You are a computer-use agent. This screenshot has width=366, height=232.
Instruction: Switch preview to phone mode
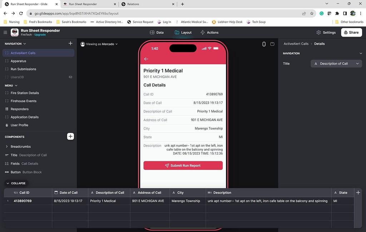click(263, 44)
